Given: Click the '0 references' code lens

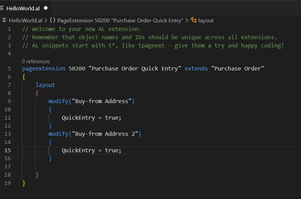Looking at the screenshot, I should pos(36,61).
